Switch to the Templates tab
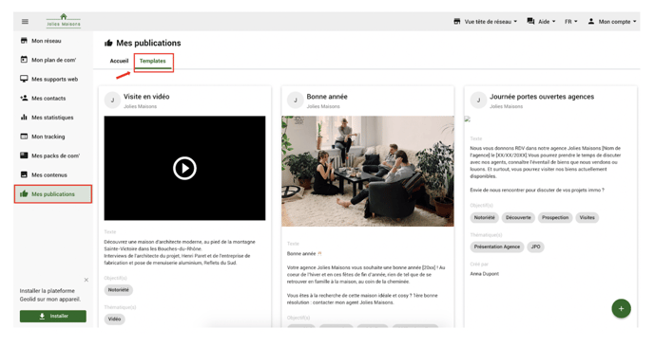This screenshot has height=347, width=654. [153, 62]
